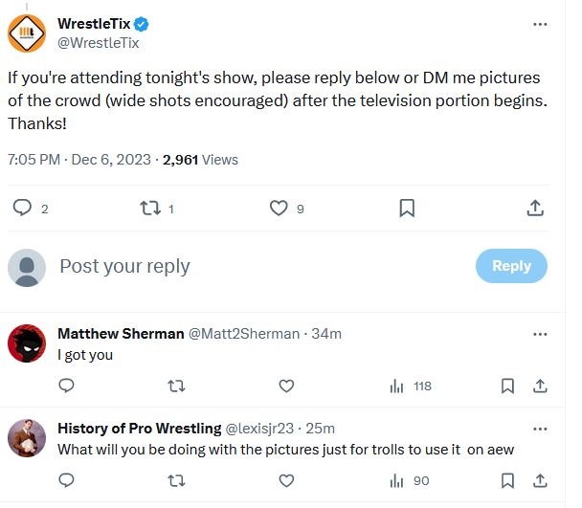The height and width of the screenshot is (508, 582).
Task: Reply to History of Pro Wrestling's comment
Action: 66,480
